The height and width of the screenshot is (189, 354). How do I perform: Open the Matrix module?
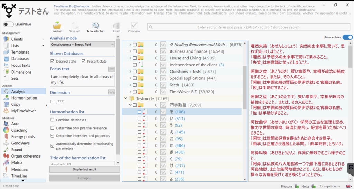pos(17,162)
